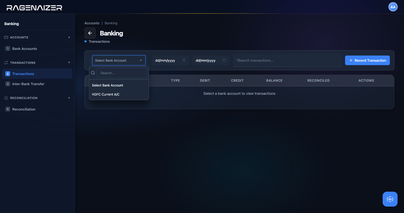Choose Select Bank Account option in list
The image size is (404, 213).
pyautogui.click(x=119, y=85)
